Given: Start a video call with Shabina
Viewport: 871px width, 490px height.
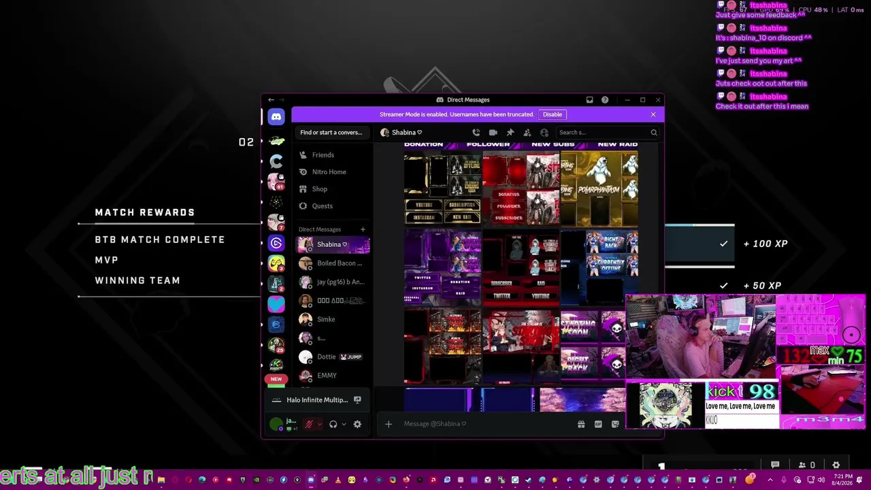Looking at the screenshot, I should coord(493,133).
